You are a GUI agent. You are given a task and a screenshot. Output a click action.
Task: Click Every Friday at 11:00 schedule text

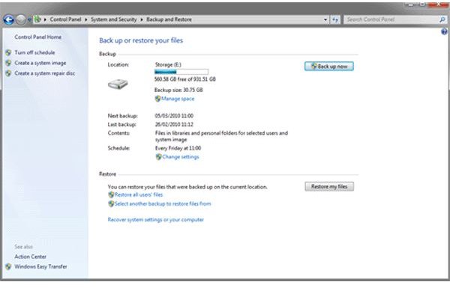coord(178,148)
